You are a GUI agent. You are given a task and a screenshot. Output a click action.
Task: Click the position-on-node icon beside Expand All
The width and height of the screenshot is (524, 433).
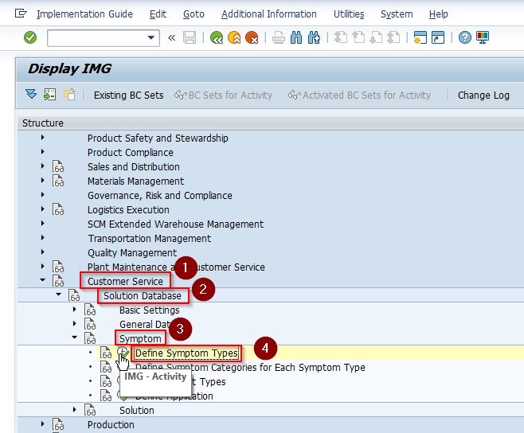pos(50,95)
